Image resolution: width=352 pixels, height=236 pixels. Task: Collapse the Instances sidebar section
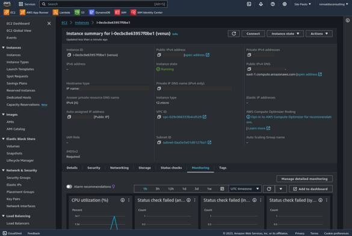(4, 47)
